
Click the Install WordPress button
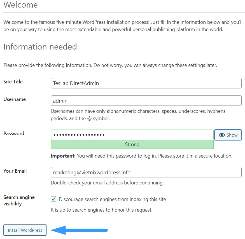tap(25, 230)
